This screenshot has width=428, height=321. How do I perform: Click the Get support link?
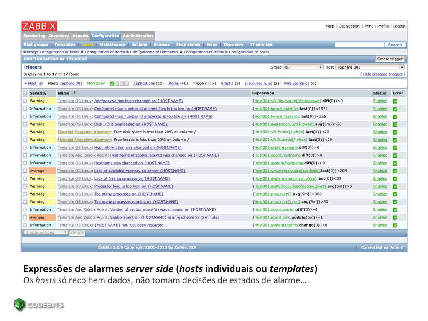[x=349, y=26]
